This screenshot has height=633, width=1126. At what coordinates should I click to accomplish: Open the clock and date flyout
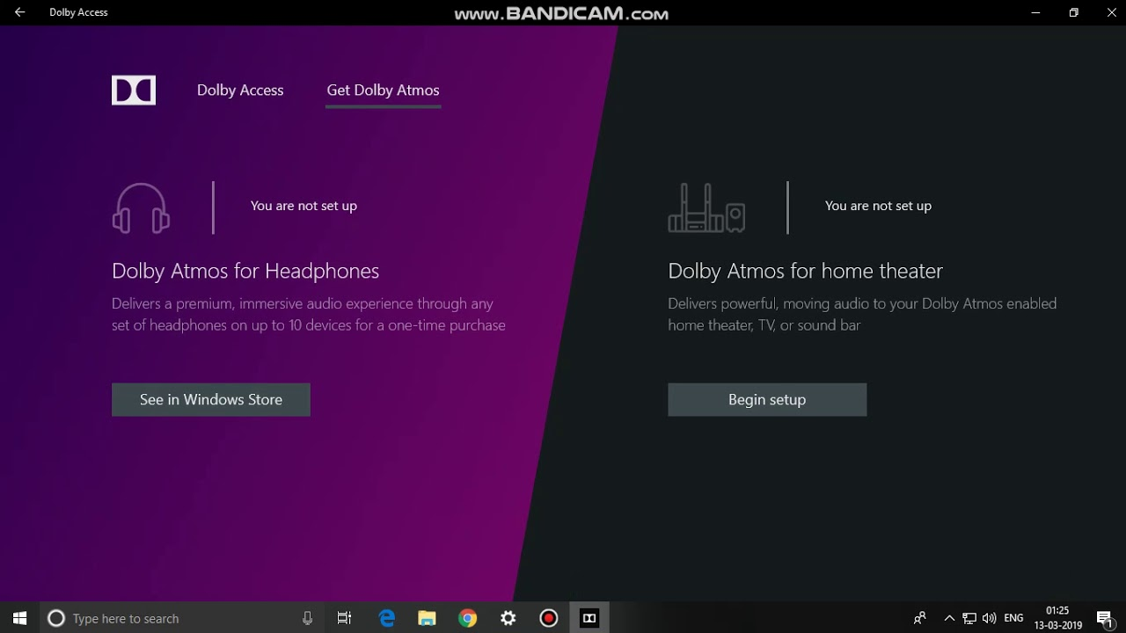click(1057, 618)
